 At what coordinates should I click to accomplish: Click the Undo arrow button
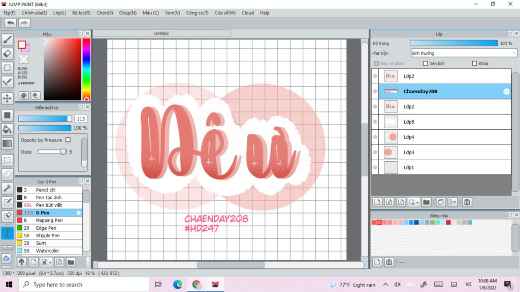tap(11, 23)
